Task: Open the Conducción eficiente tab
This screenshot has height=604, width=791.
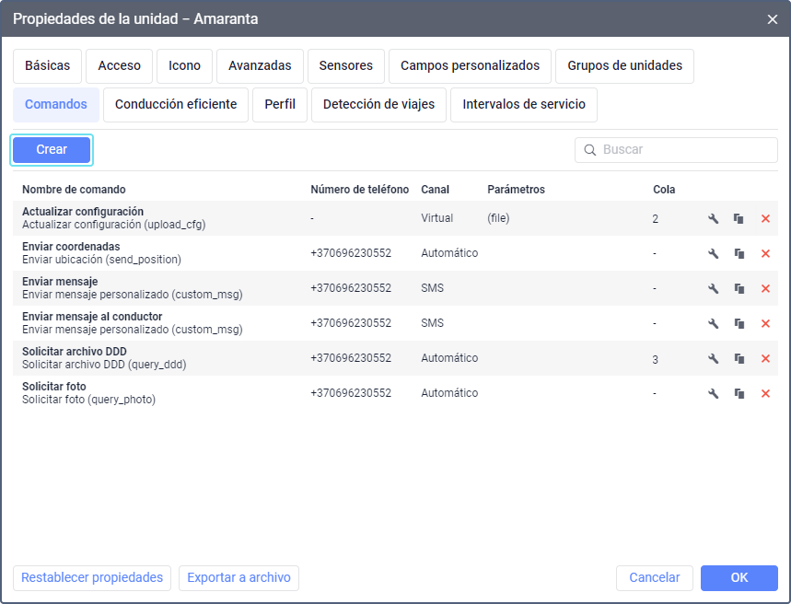Action: (176, 105)
